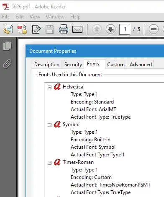The height and width of the screenshot is (197, 164).
Task: Select the Times-Roman font item
Action: coord(78,162)
